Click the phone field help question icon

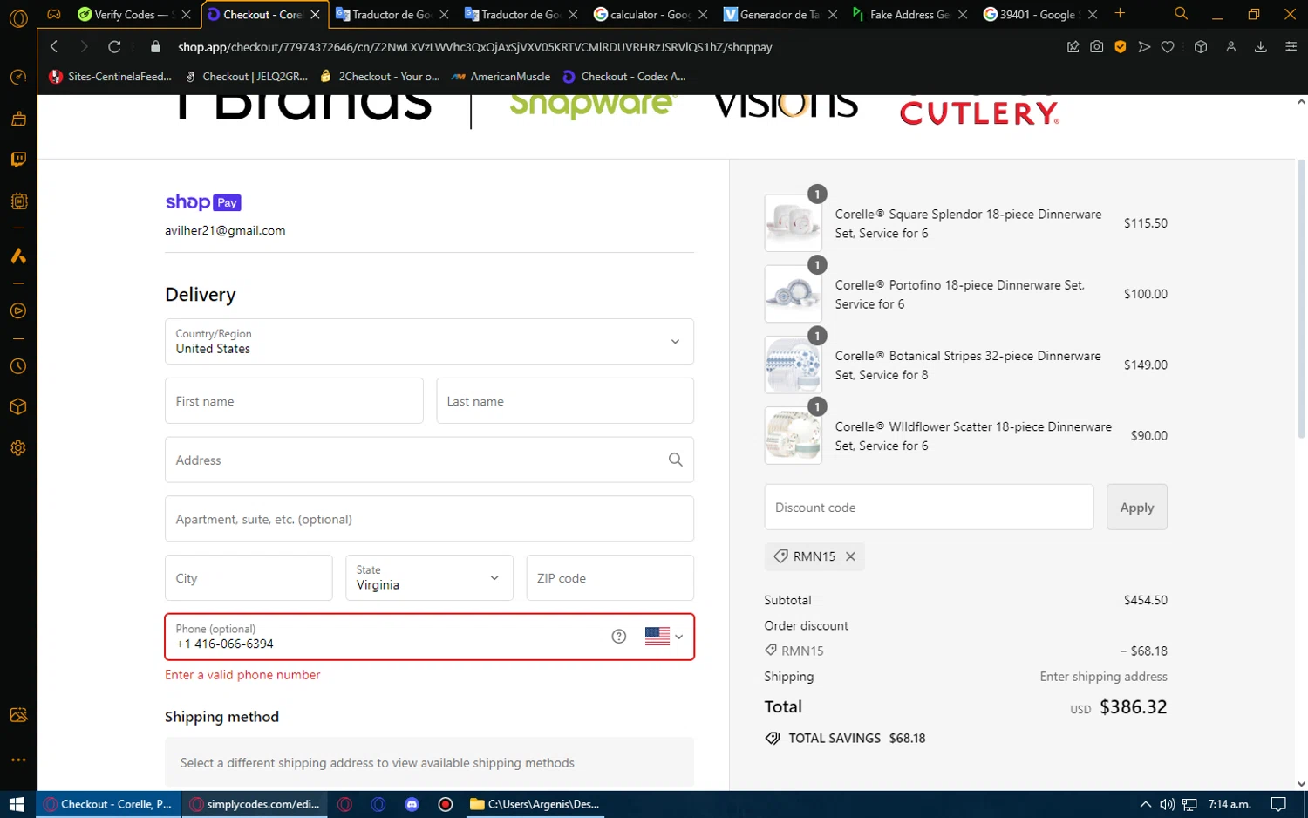tap(619, 637)
